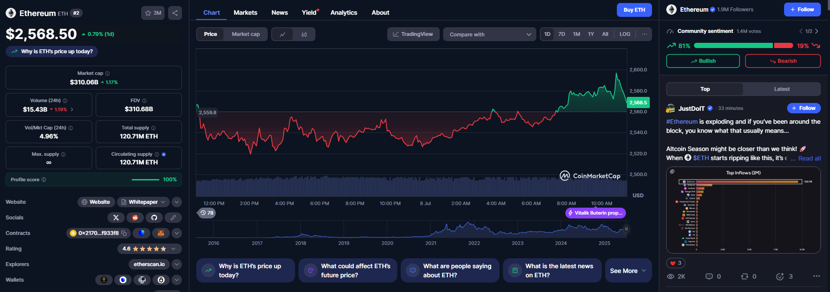The image size is (830, 292).
Task: Click the add reaction emoji icon on the post
Action: tap(780, 276)
